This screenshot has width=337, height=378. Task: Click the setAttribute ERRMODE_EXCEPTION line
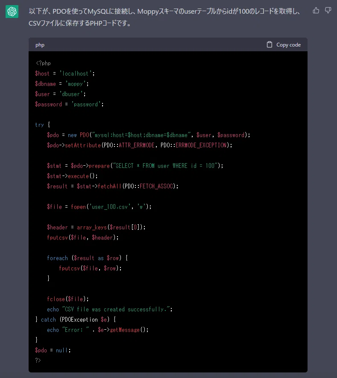pos(140,145)
